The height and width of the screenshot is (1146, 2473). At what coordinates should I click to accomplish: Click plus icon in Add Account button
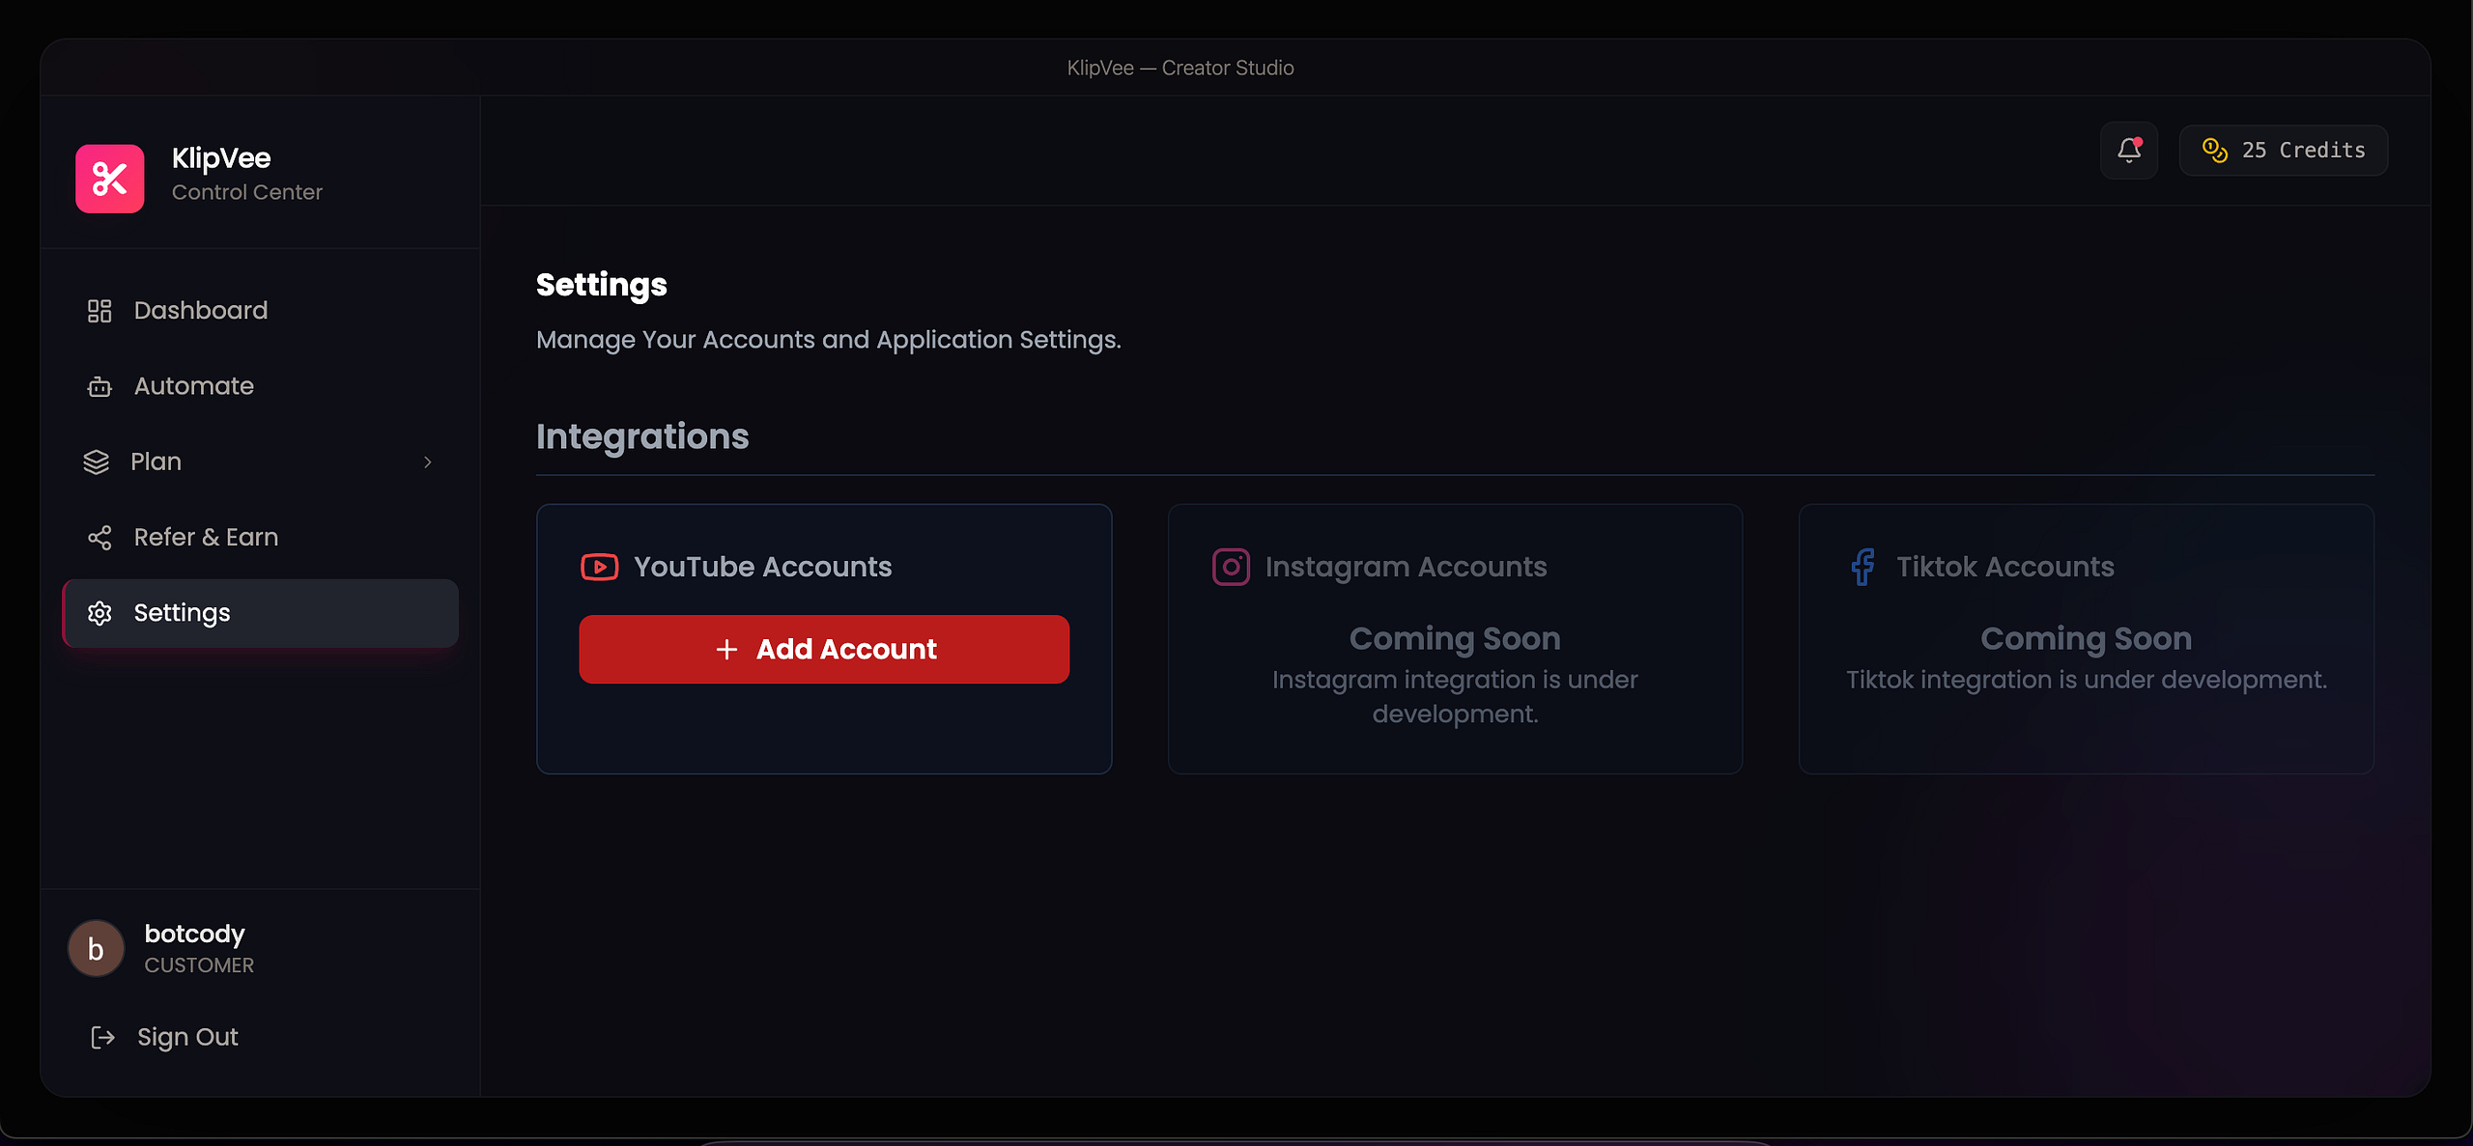click(726, 650)
